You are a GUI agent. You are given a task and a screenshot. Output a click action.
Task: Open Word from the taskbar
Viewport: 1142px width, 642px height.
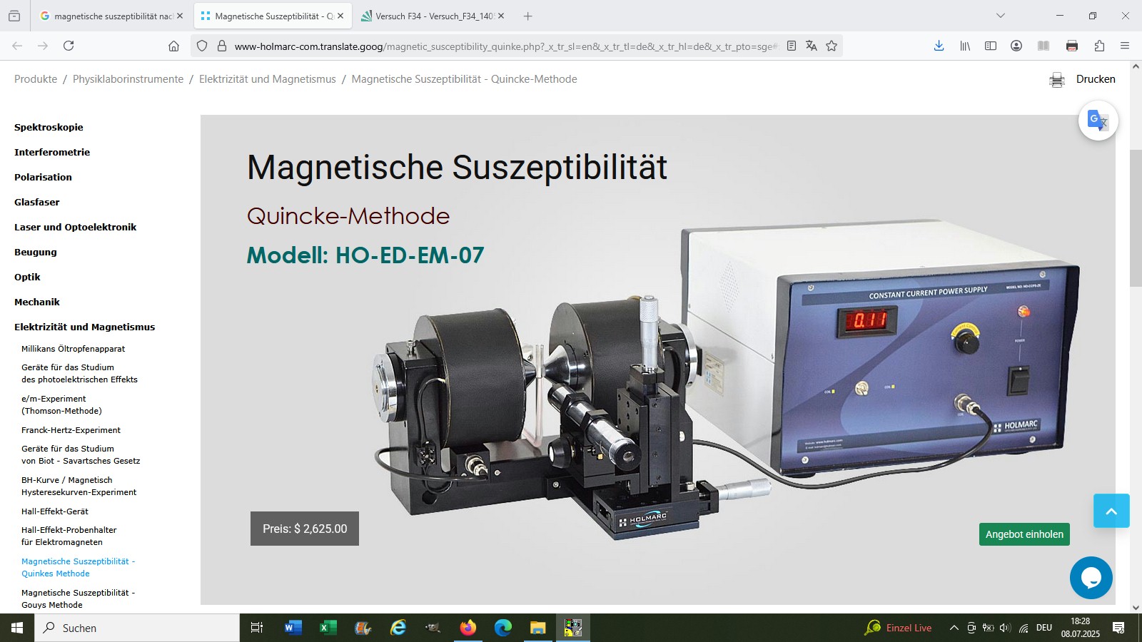pyautogui.click(x=293, y=628)
